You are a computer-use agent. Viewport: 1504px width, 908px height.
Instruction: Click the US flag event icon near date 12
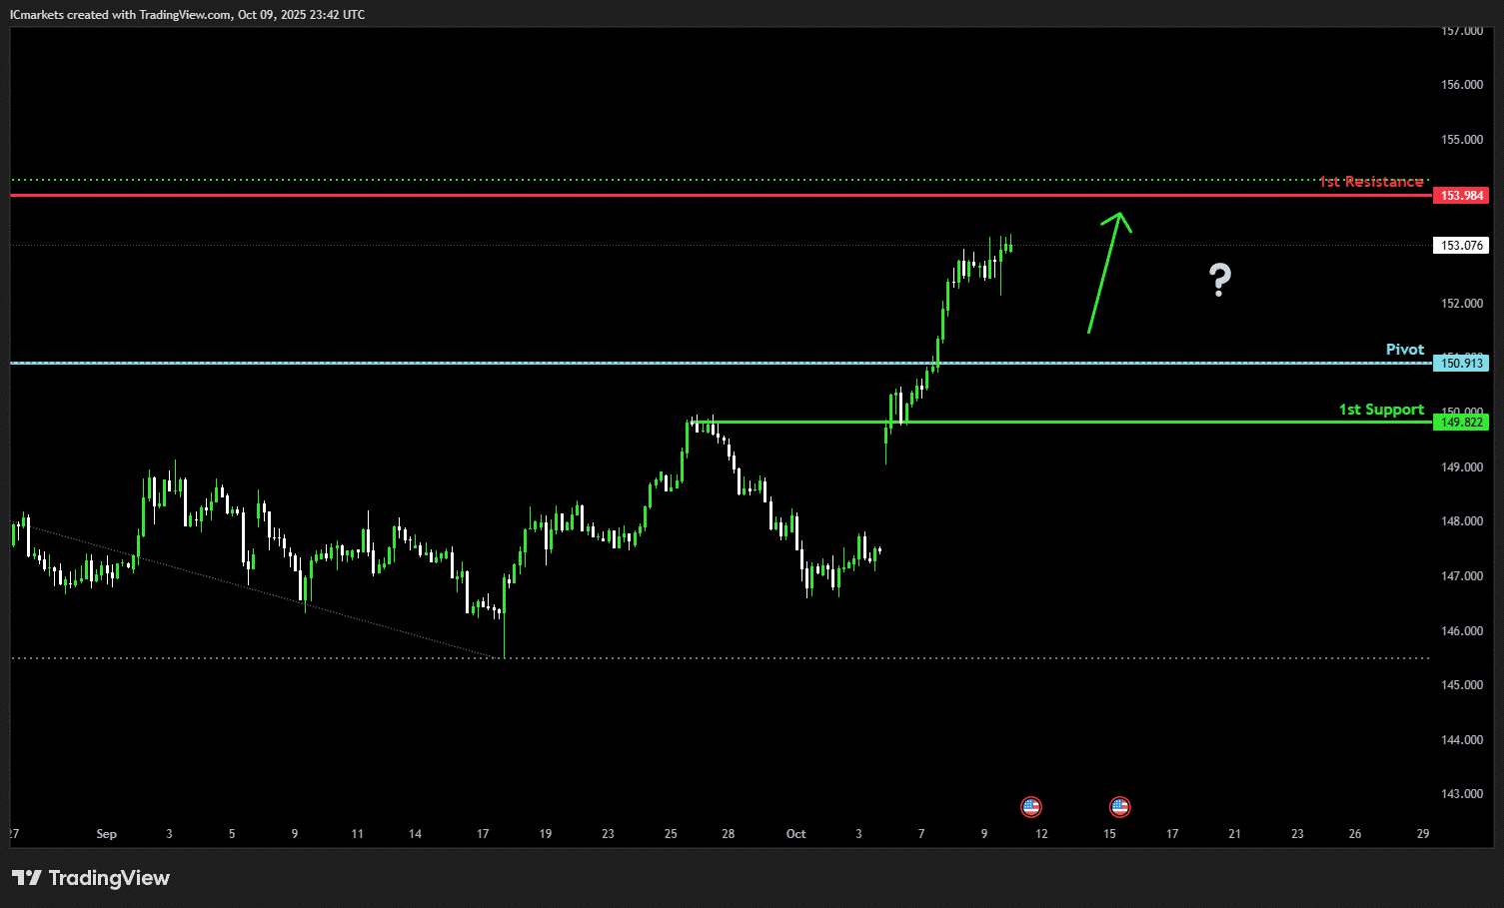tap(1030, 806)
